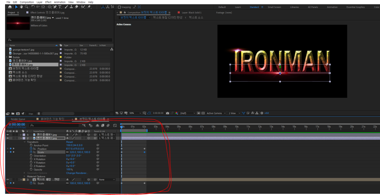
Task: Open the Composition menu
Action: [27, 2]
